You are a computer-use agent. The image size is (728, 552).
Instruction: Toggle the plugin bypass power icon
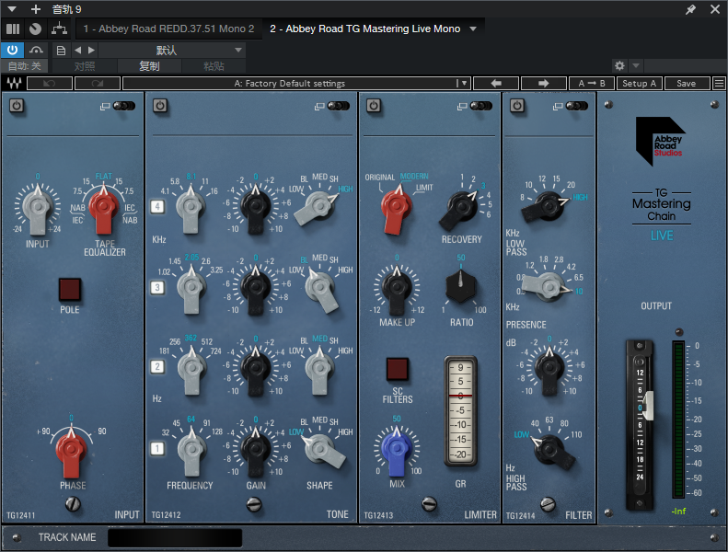pos(12,50)
